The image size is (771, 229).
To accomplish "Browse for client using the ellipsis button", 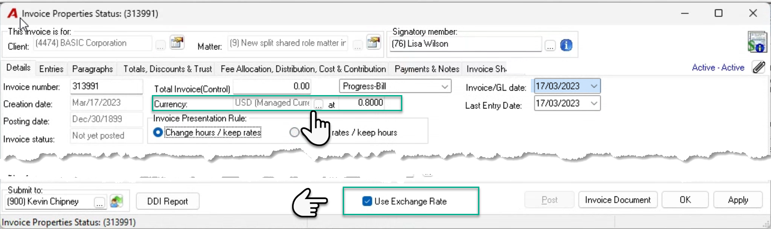I will tap(160, 45).
